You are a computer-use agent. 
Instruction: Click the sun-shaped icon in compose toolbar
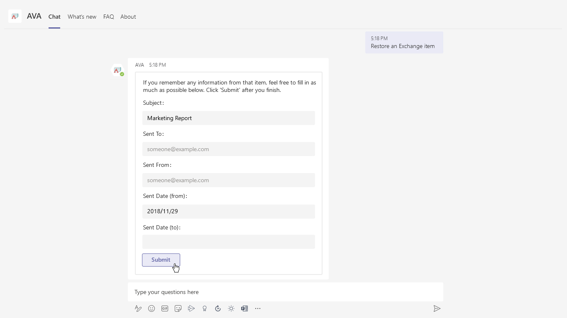(231, 308)
